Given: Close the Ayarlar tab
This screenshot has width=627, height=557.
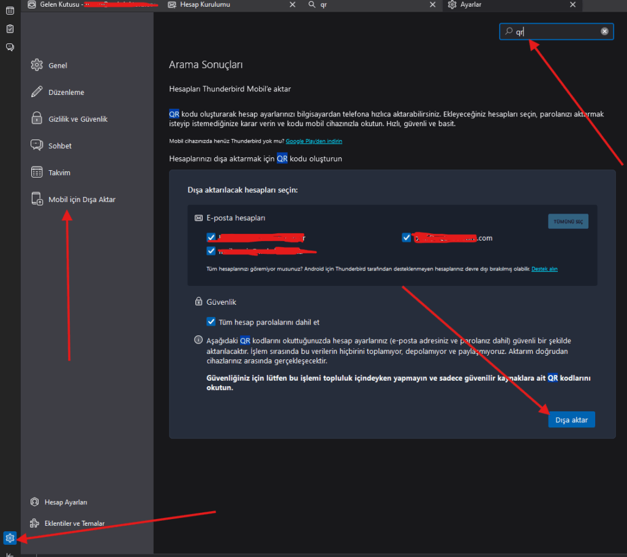Looking at the screenshot, I should (573, 5).
